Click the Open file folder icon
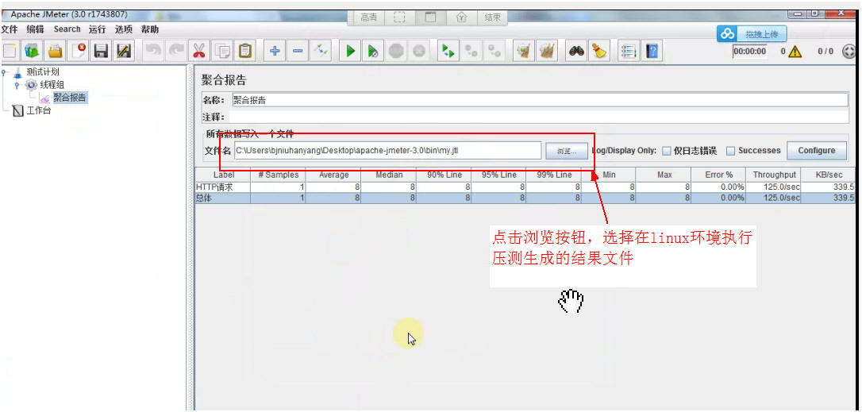The image size is (862, 412). (55, 52)
